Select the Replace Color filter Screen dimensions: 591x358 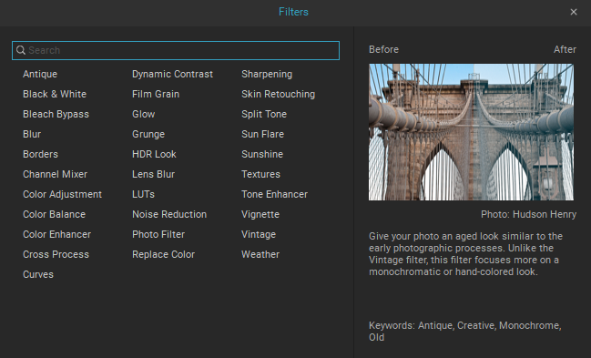pos(164,254)
